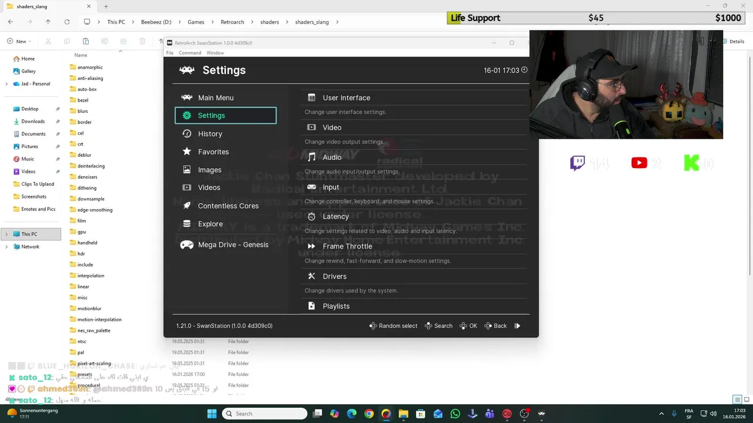Expand the Jad - Personal tree node
The image size is (753, 423).
coord(6,84)
